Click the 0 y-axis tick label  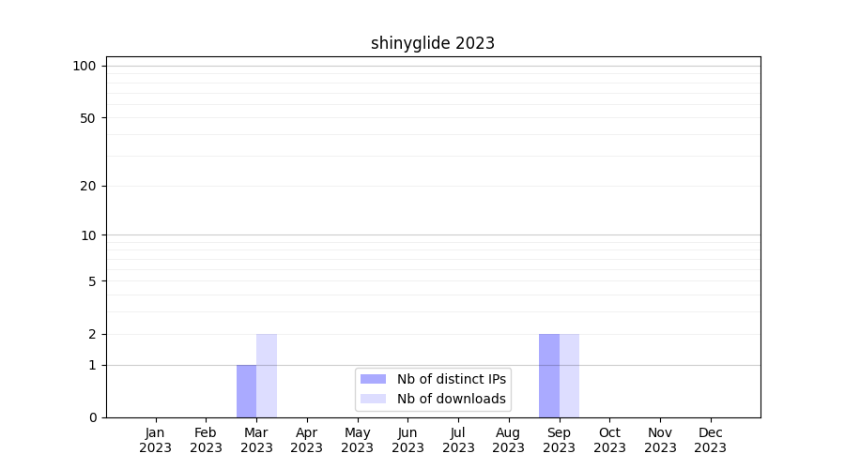pos(92,417)
